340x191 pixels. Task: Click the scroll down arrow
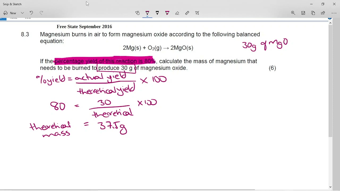pyautogui.click(x=330, y=187)
